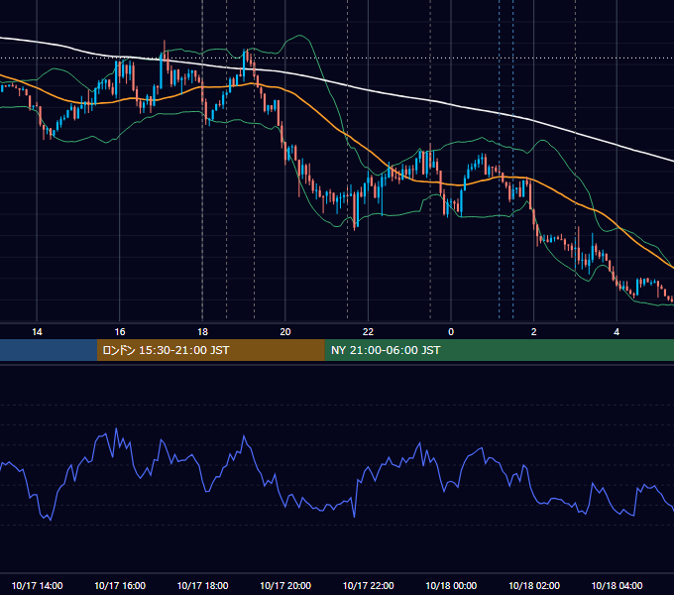The width and height of the screenshot is (674, 595).
Task: Click the hour 2 axis label
Action: [534, 332]
